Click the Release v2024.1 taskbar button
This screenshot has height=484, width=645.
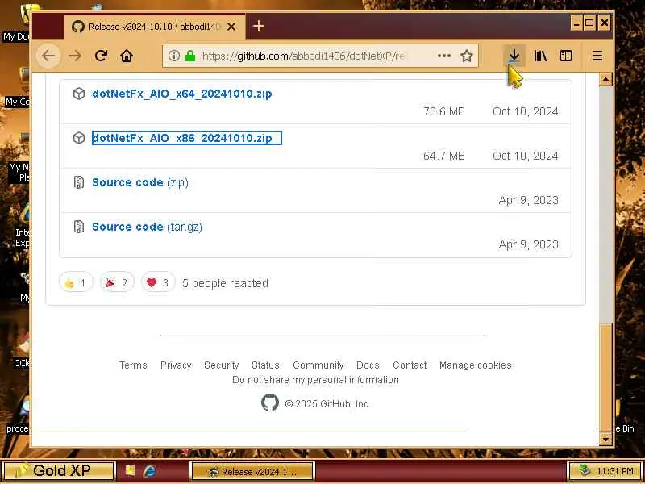pyautogui.click(x=252, y=471)
